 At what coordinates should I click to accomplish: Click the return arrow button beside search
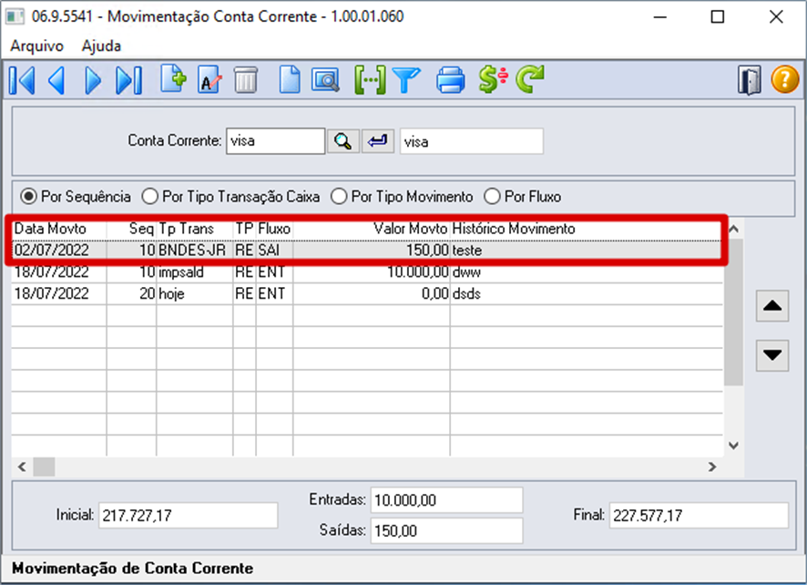(378, 141)
